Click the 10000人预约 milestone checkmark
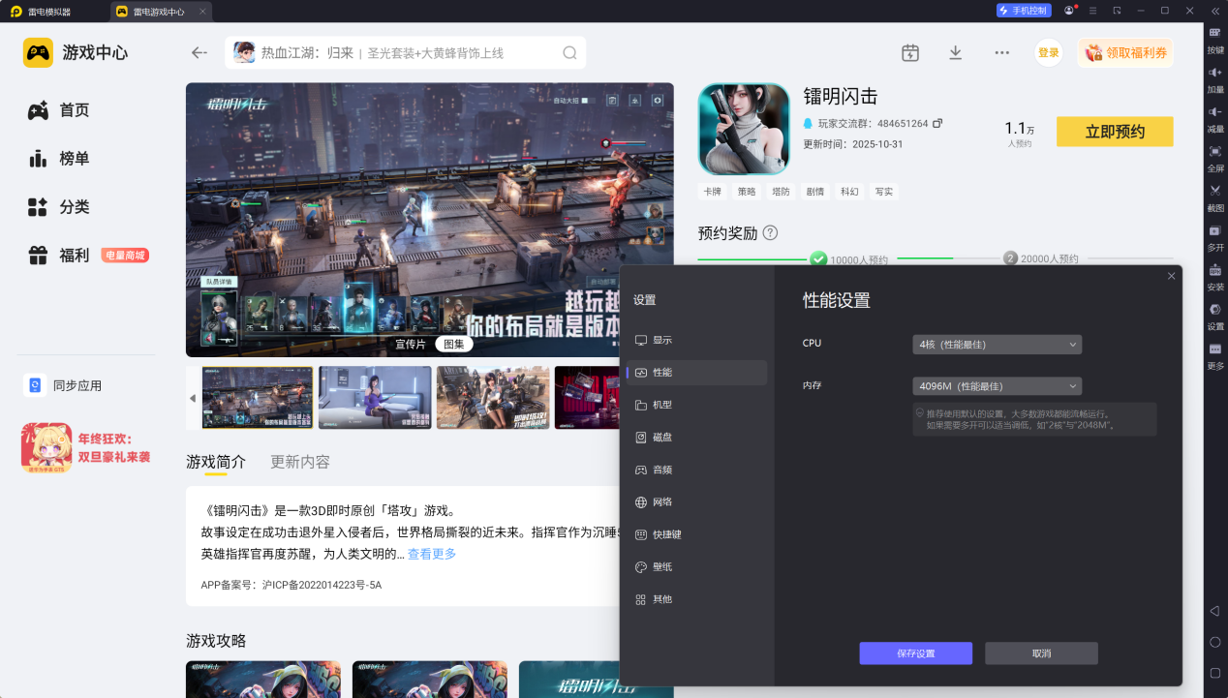 pyautogui.click(x=818, y=258)
